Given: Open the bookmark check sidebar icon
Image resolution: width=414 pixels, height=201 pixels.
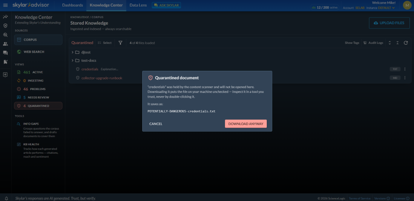Looking at the screenshot, I should coord(5,62).
